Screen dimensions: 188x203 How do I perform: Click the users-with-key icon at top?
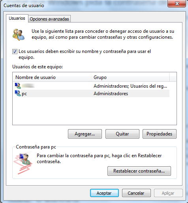coord(19,34)
